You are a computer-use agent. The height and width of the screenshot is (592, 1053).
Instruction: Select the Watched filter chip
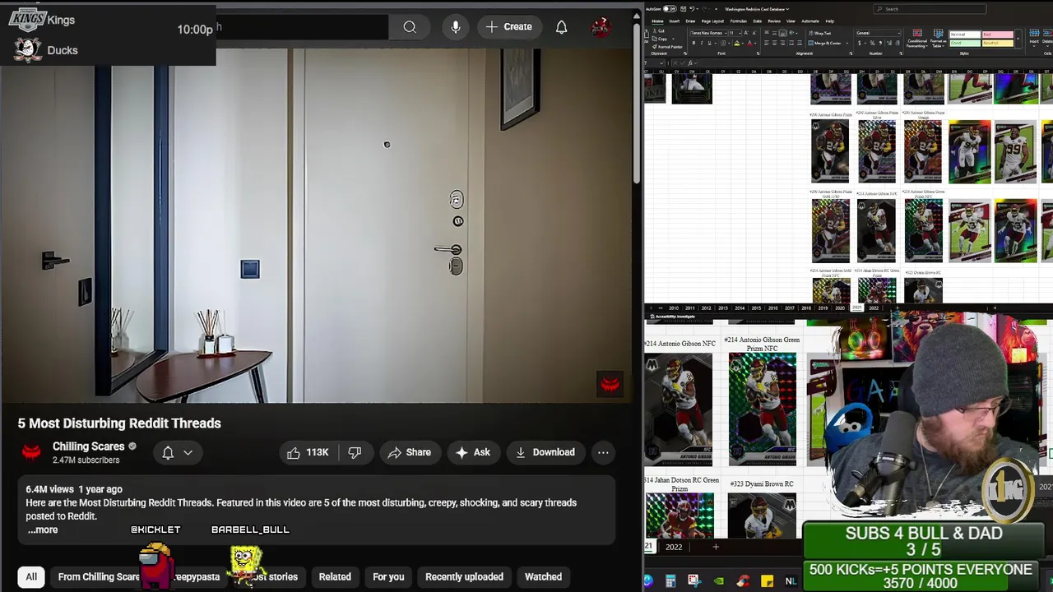543,576
